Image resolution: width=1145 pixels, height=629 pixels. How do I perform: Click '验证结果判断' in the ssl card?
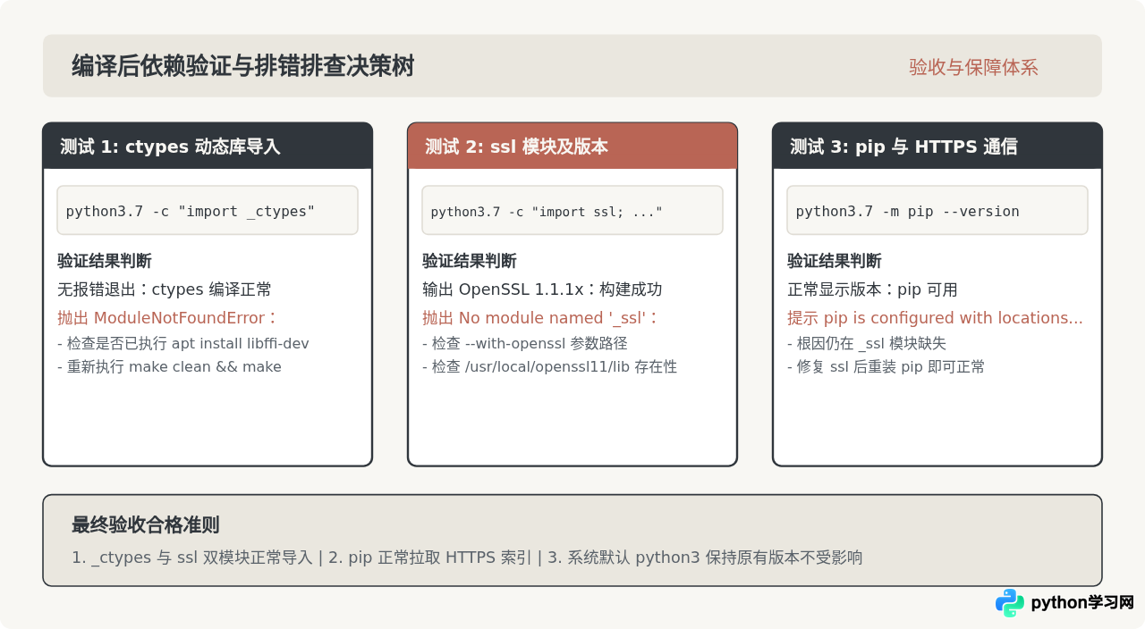click(470, 261)
